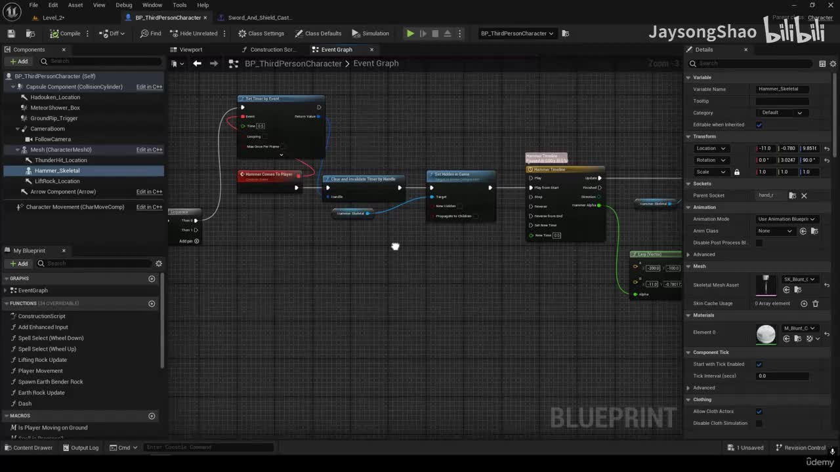Select the LiftRock_Location component

point(57,181)
